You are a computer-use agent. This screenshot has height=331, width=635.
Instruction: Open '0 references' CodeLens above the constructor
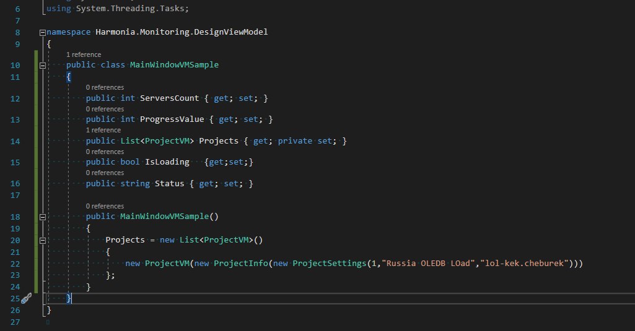105,207
